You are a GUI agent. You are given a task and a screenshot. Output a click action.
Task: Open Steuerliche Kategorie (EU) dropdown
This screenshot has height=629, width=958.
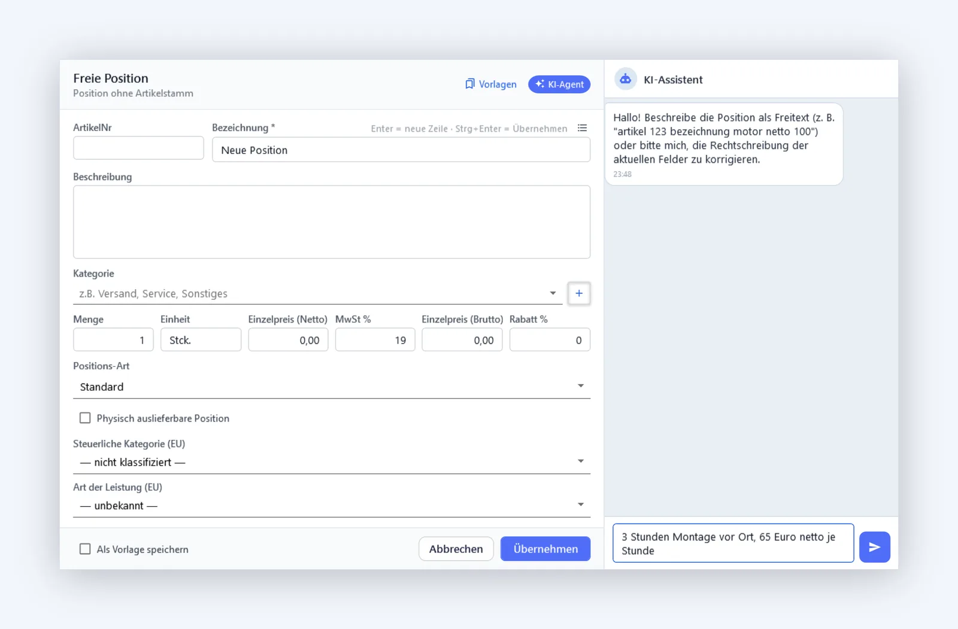tap(332, 462)
